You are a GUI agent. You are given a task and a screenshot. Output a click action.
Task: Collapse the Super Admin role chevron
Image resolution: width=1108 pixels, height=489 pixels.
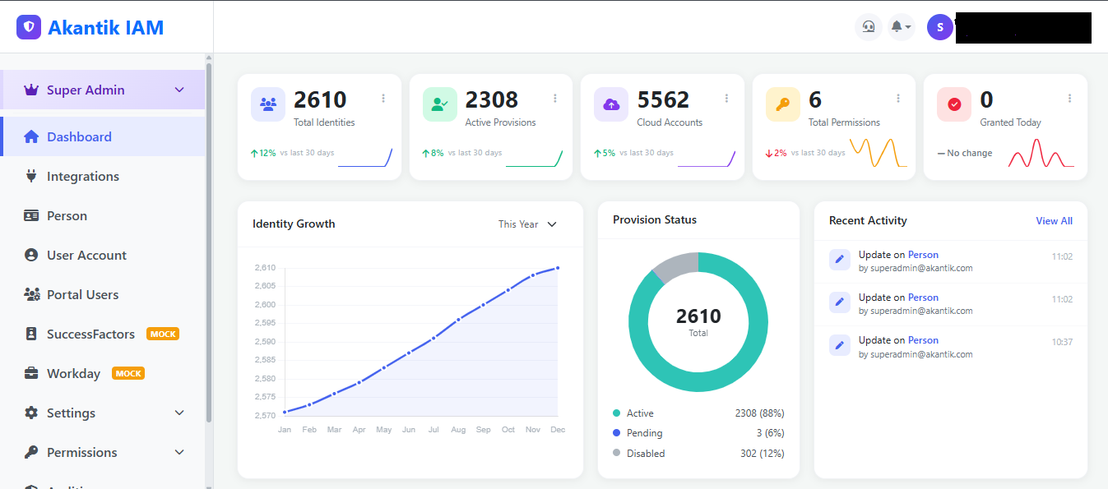(179, 90)
